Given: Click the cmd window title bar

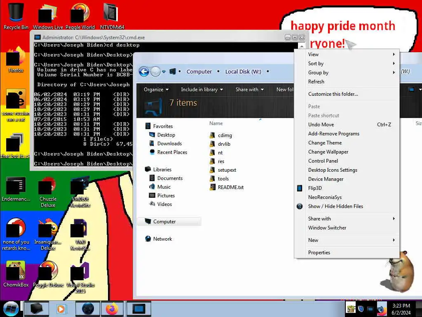Looking at the screenshot, I should point(159,37).
